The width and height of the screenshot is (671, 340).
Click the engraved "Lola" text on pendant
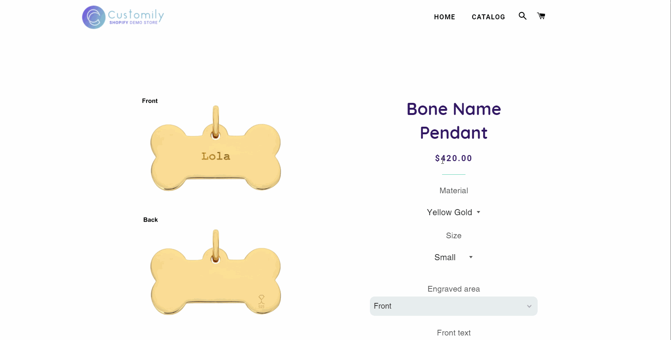(216, 156)
